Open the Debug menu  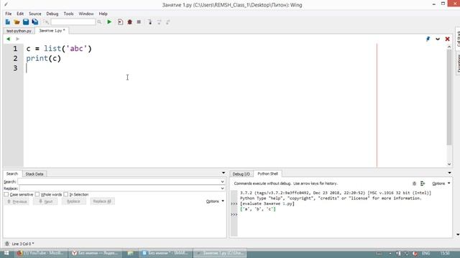point(52,14)
